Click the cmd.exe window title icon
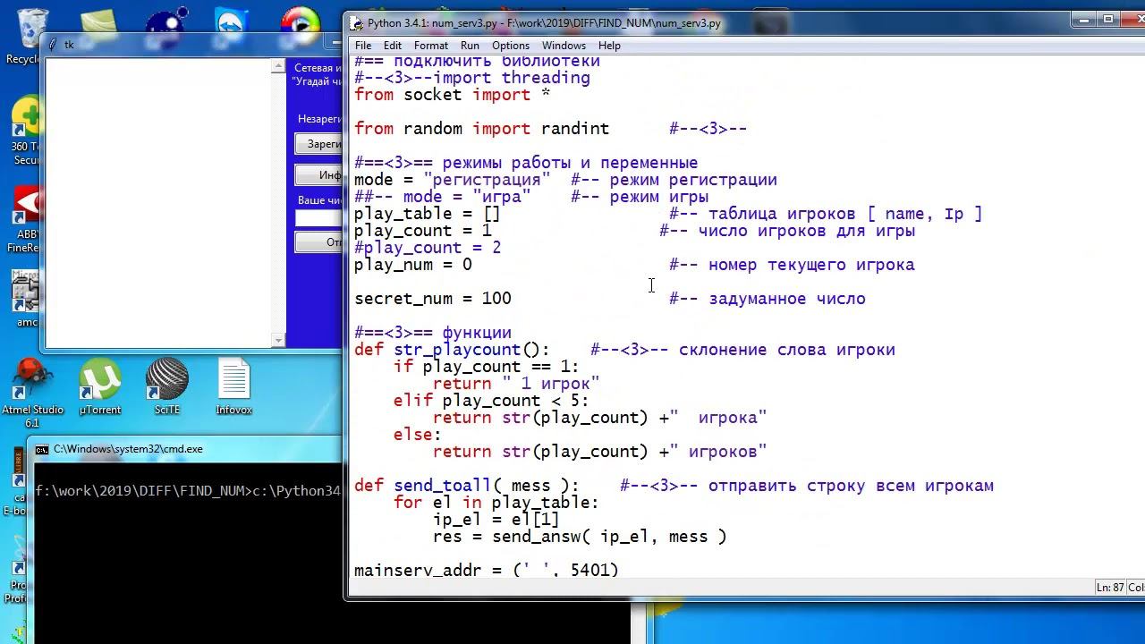This screenshot has width=1145, height=644. point(42,449)
